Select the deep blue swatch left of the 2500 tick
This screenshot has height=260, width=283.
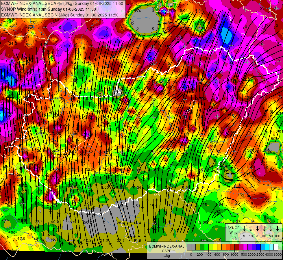[258, 247]
